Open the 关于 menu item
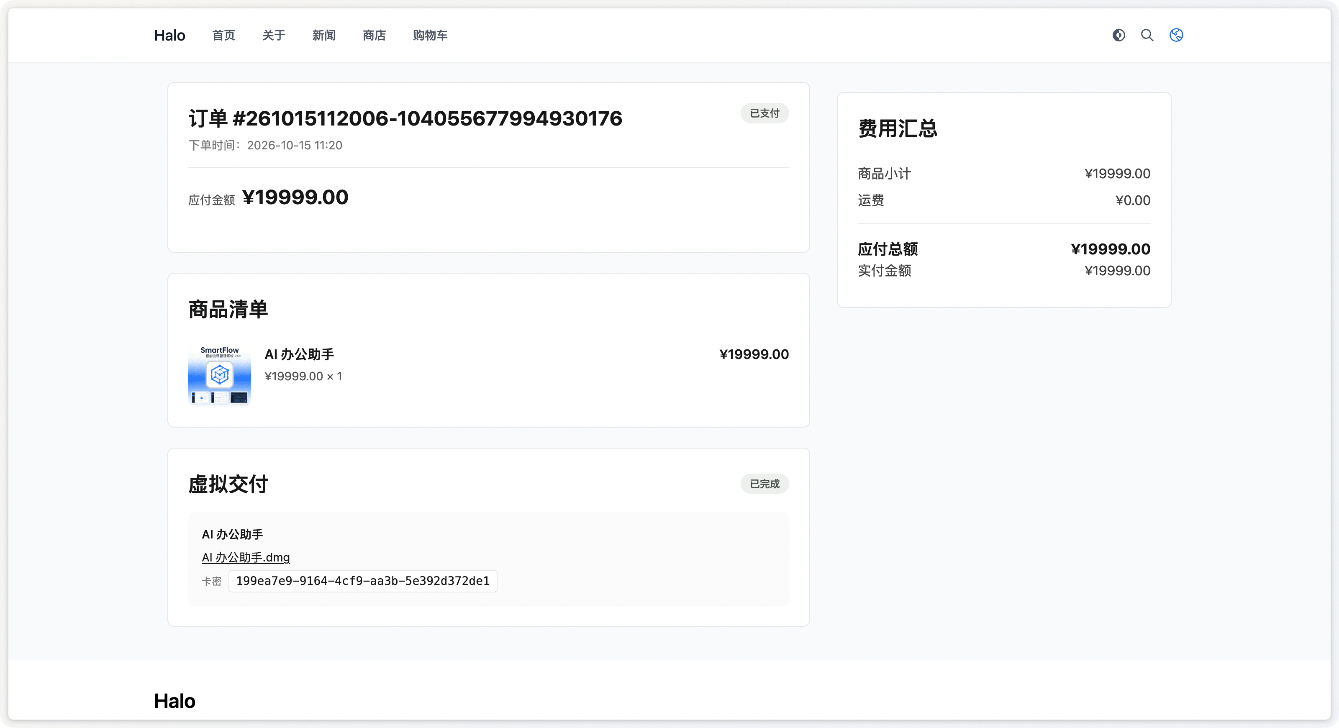Screen dimensions: 1339x728 pyautogui.click(x=274, y=35)
